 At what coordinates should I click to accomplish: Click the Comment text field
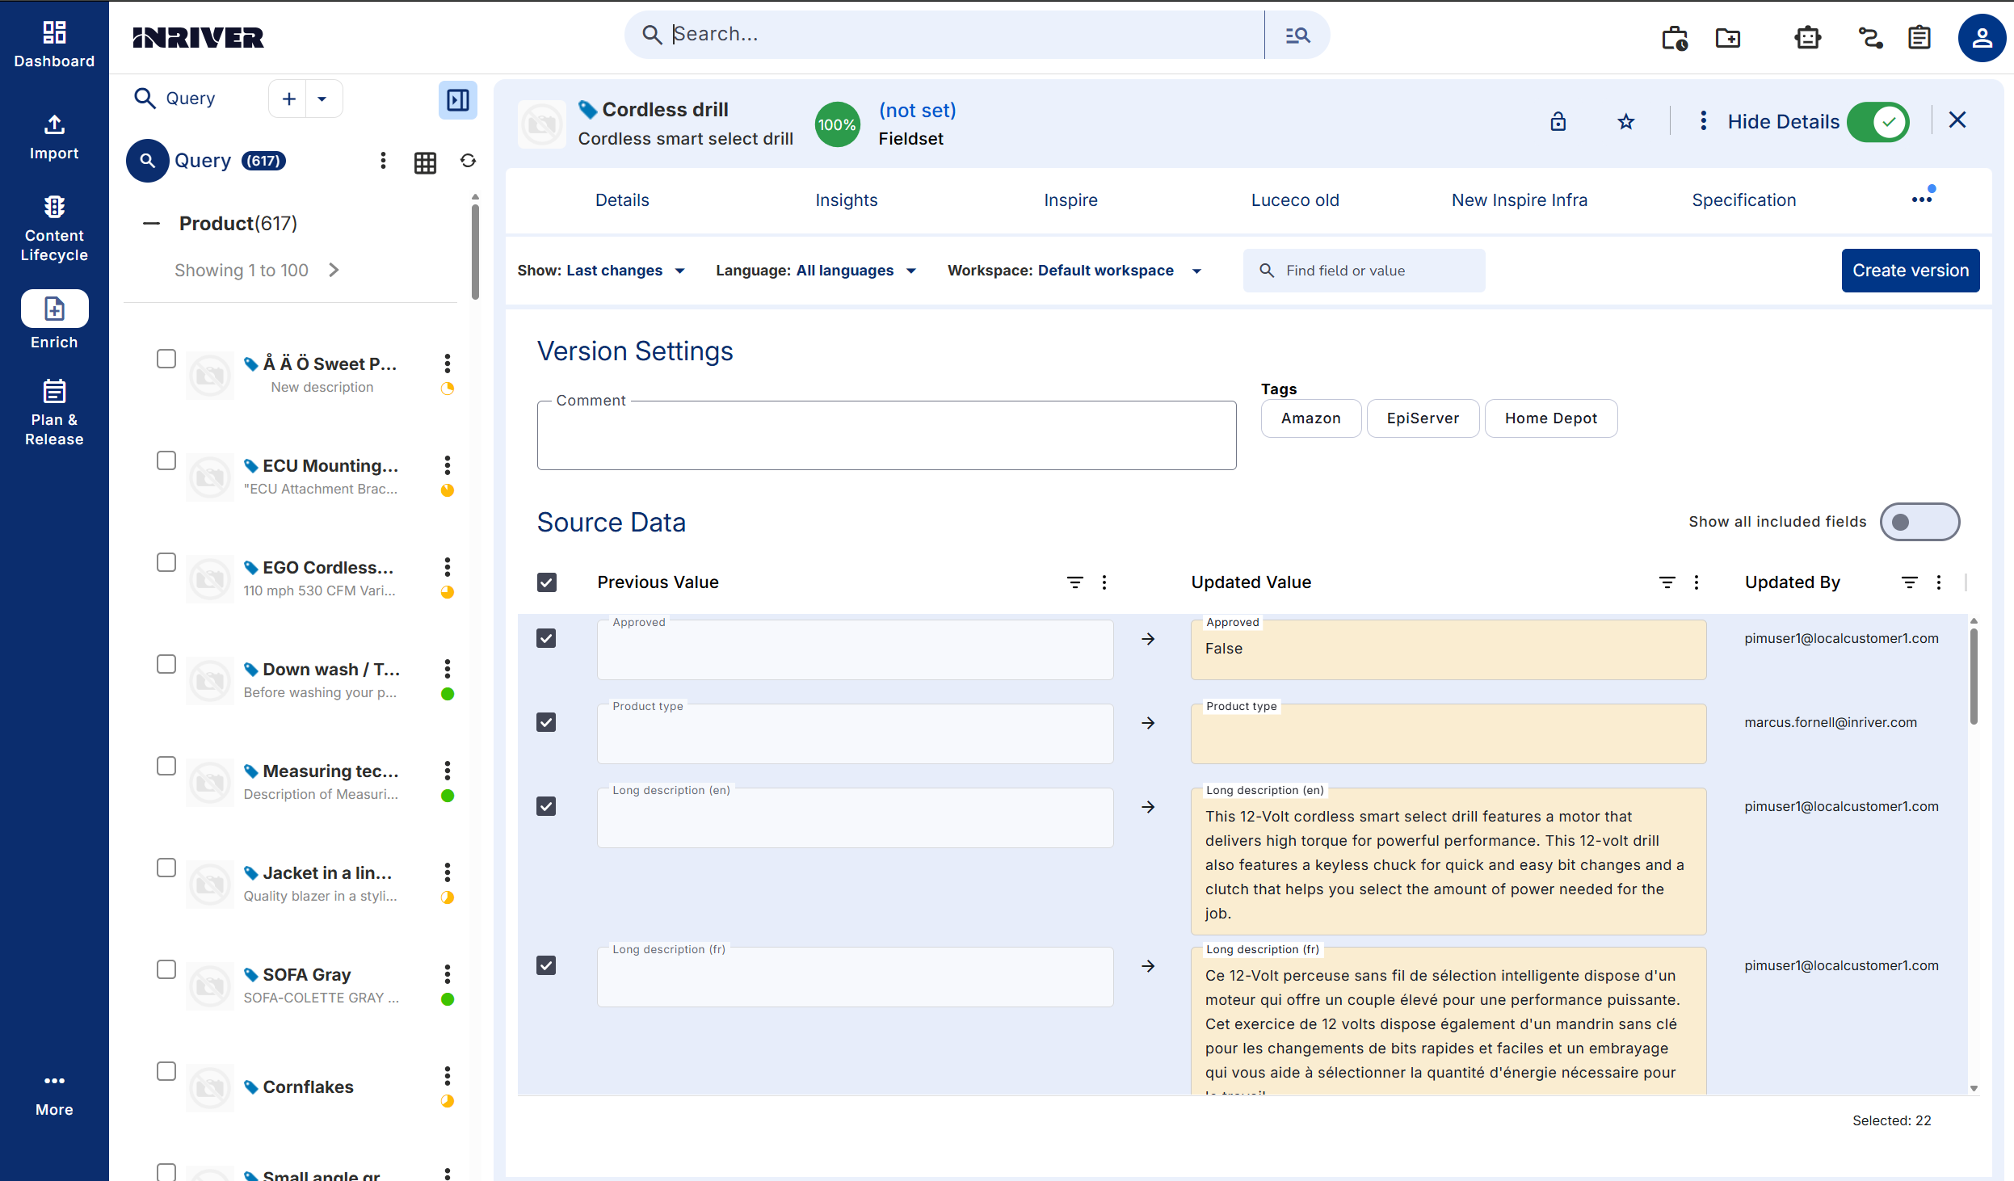[886, 435]
